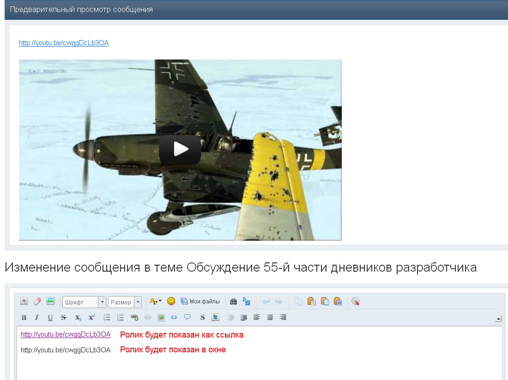Click the increase indent icon

[244, 318]
